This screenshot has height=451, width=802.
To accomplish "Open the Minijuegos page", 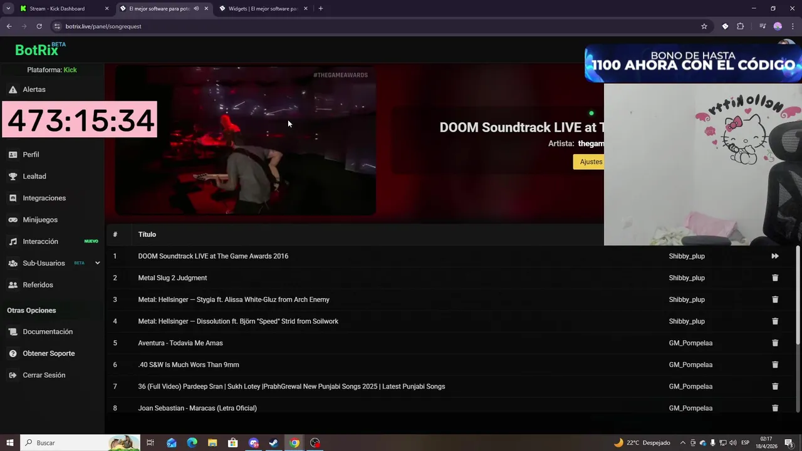I will click(40, 220).
